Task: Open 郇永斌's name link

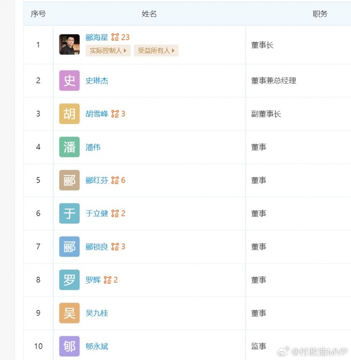Action: click(x=97, y=346)
